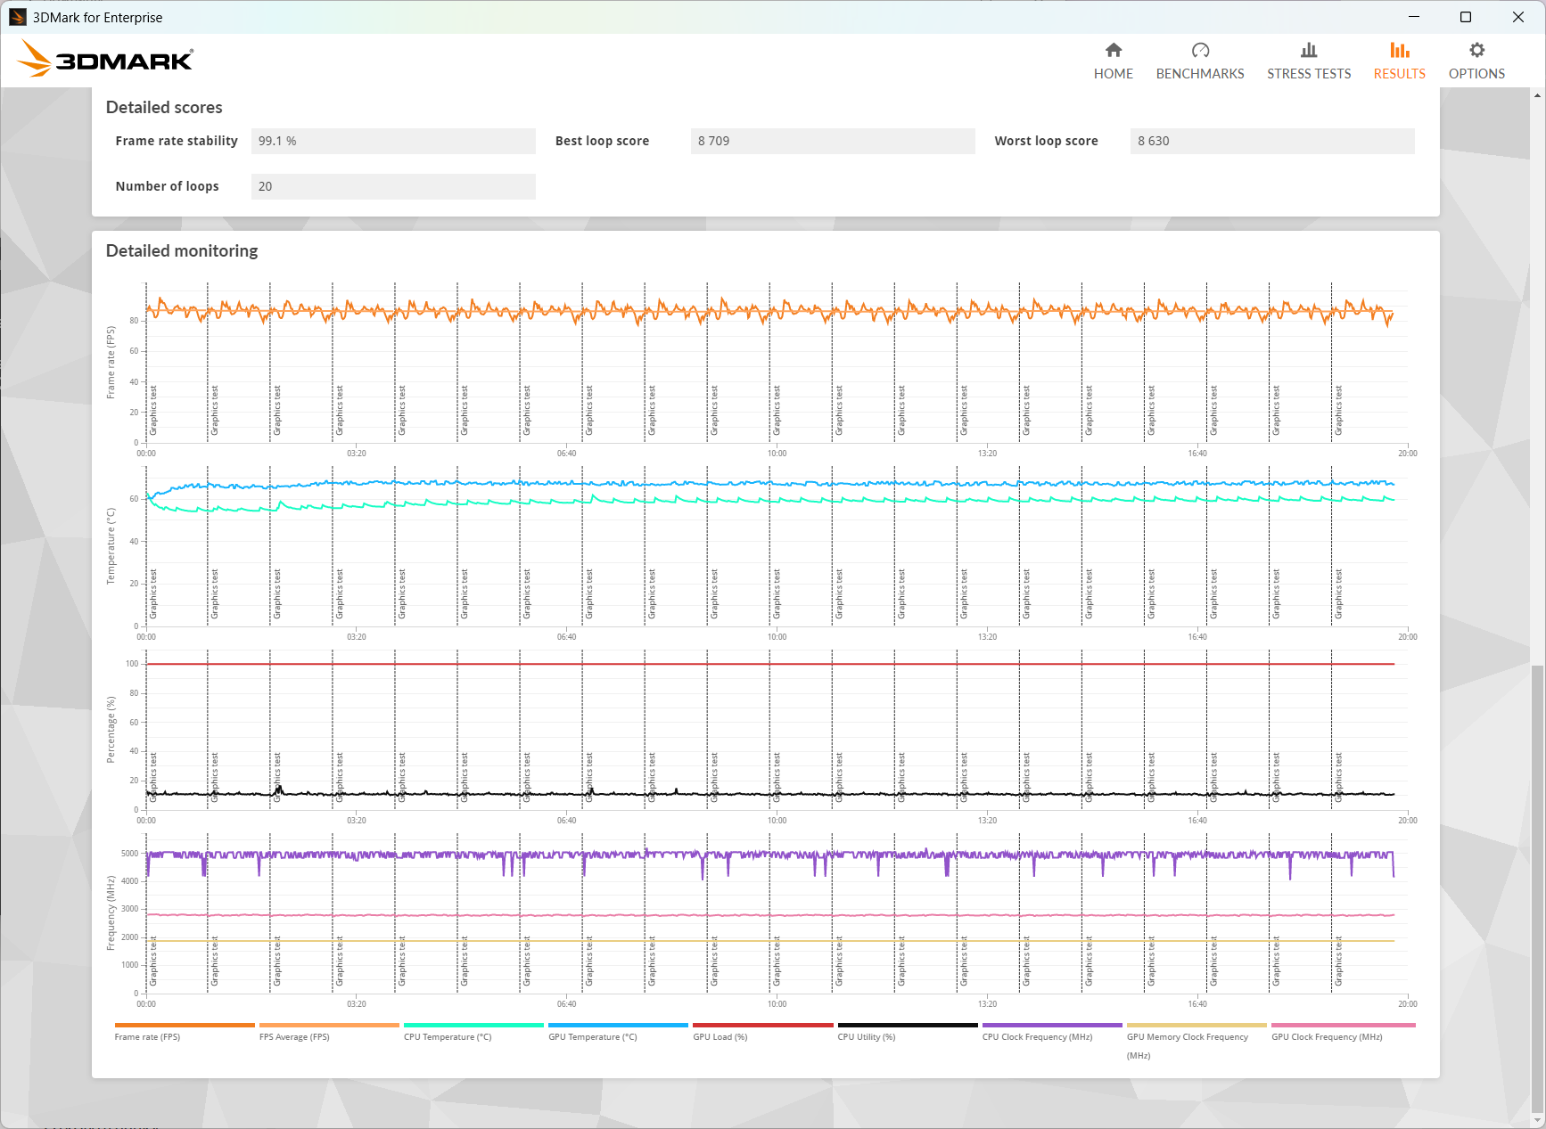Viewport: 1546px width, 1129px height.
Task: Click the Home house icon
Action: (x=1113, y=51)
